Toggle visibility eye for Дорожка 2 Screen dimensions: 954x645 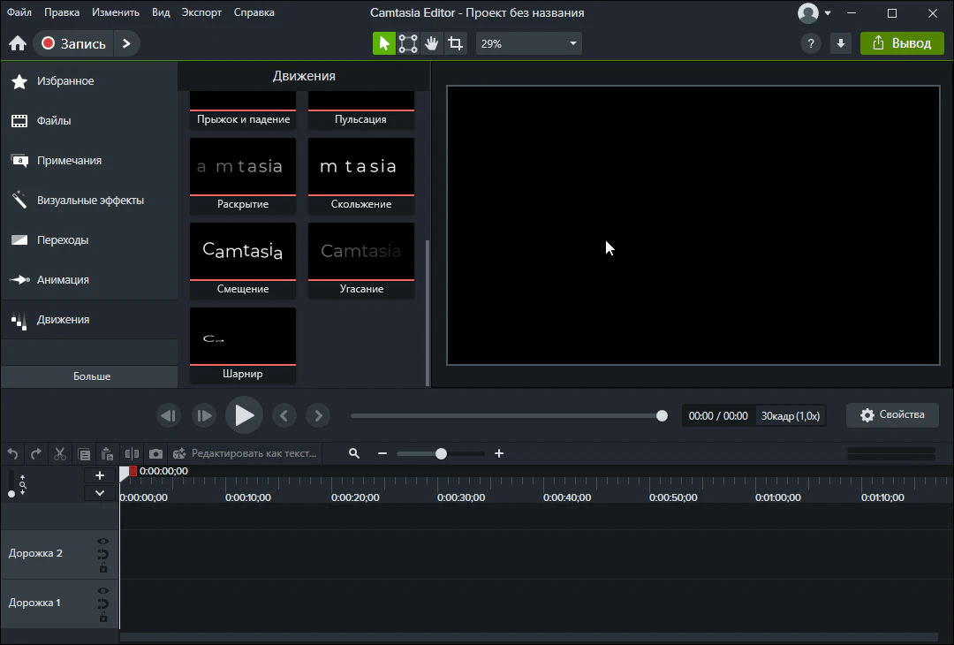[103, 542]
